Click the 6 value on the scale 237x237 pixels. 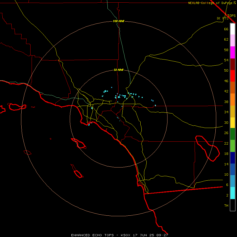(x=227, y=185)
